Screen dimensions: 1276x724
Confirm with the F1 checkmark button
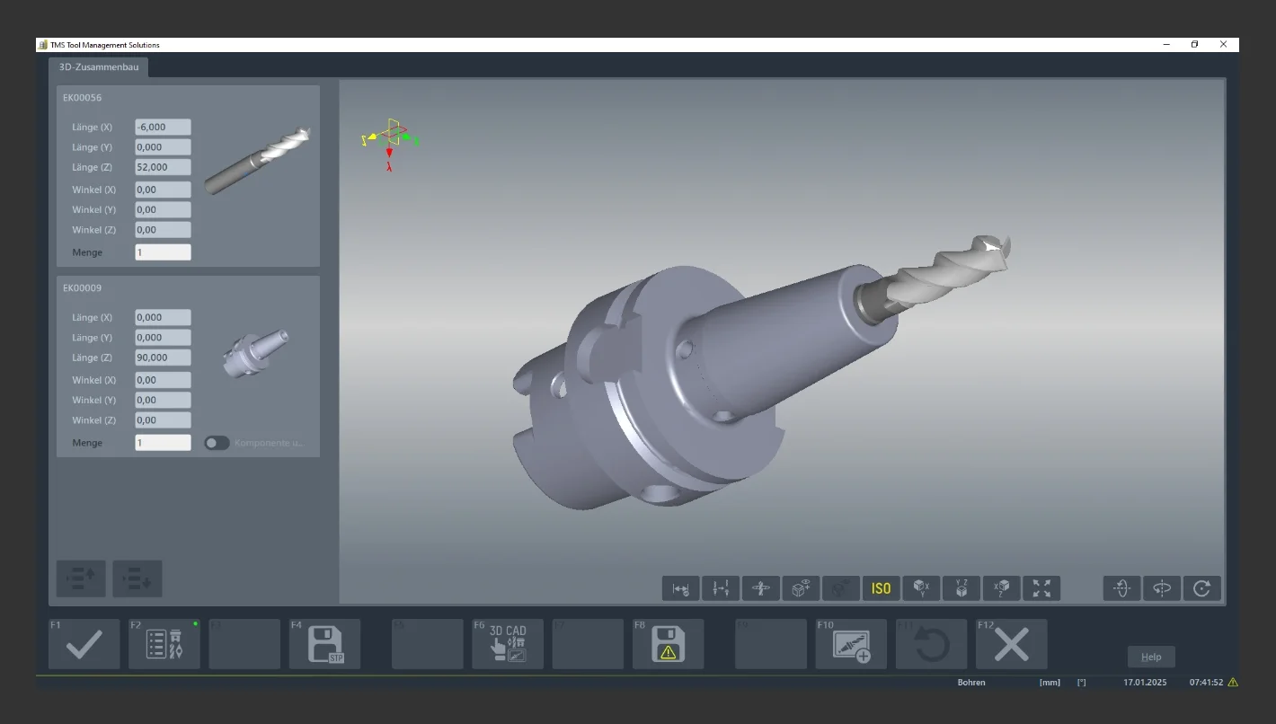(x=84, y=644)
